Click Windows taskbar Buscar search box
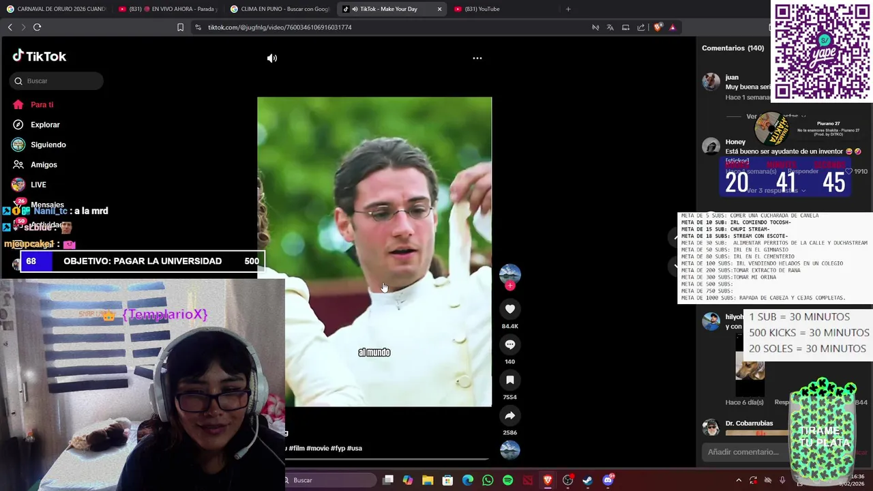Viewport: 873px width, 491px height. coord(330,480)
